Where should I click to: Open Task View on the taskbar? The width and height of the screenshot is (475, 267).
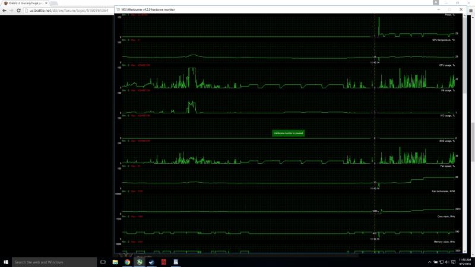pos(103,262)
